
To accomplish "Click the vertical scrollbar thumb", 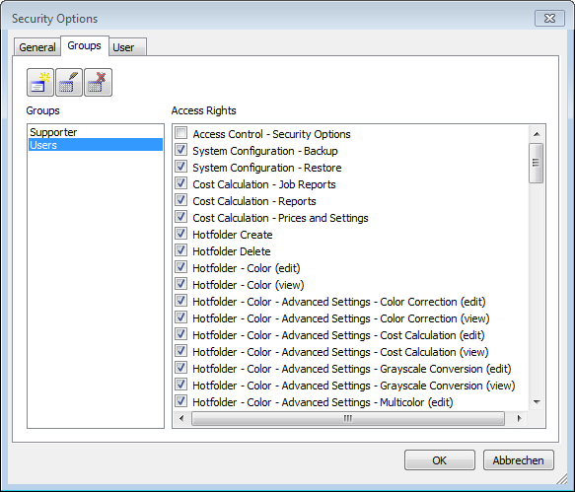I will point(537,163).
